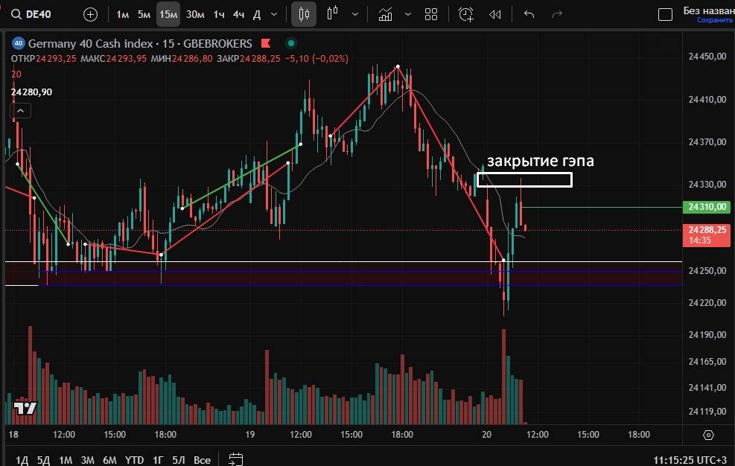Collapse the indicator legend chevron
Screen dimensions: 735x466
[x=20, y=111]
